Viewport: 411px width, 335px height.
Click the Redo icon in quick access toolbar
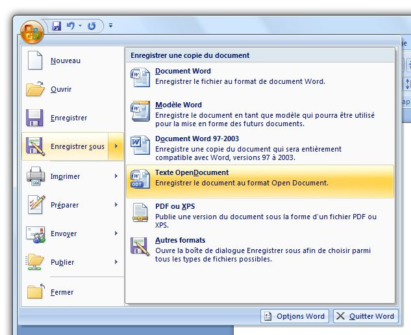tap(92, 26)
